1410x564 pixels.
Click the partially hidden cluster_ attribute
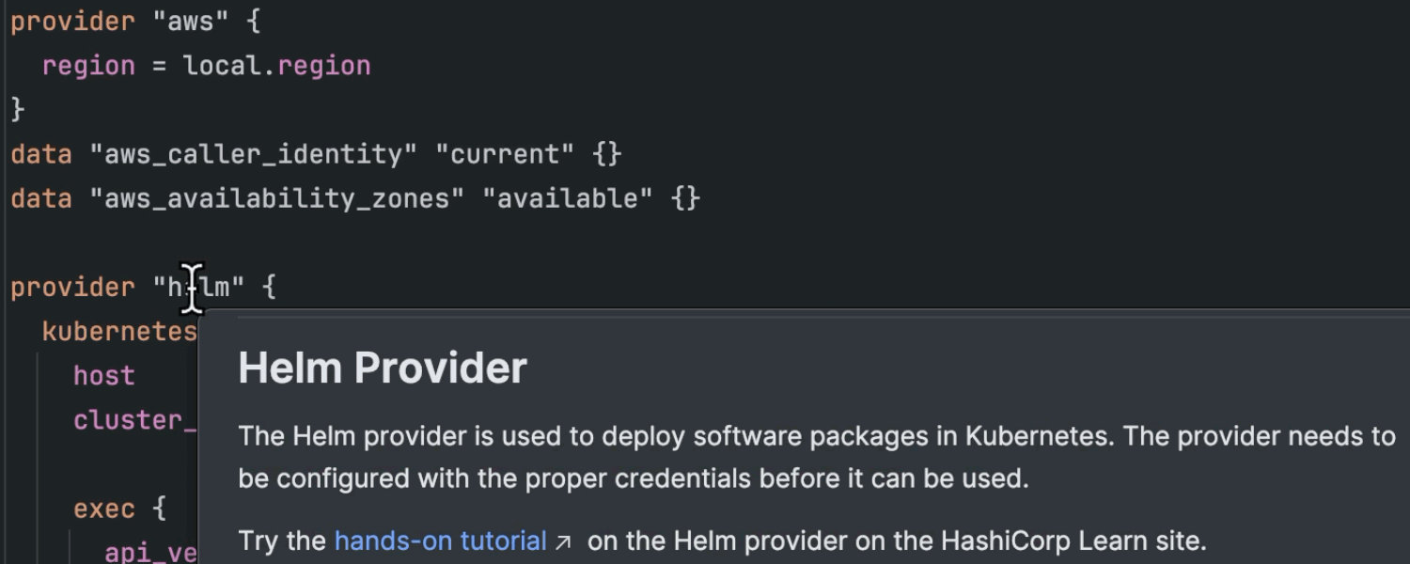134,419
